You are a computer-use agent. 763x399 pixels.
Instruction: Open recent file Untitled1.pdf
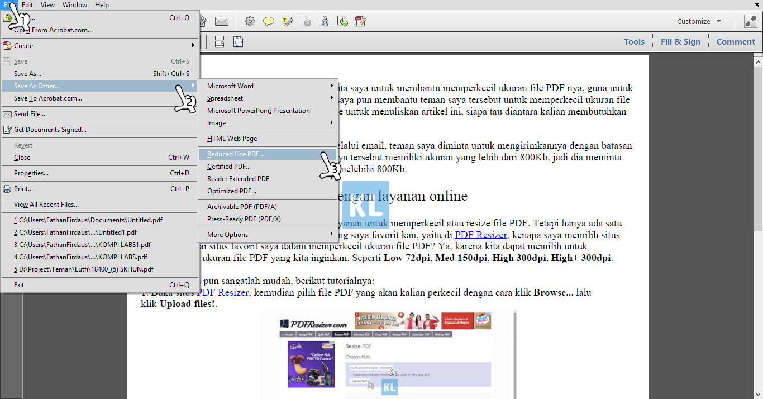pyautogui.click(x=100, y=232)
